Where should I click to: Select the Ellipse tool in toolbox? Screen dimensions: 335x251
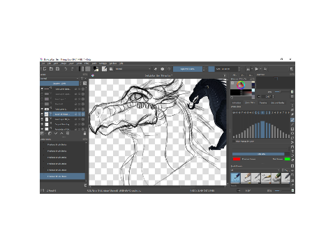[x=292, y=133]
